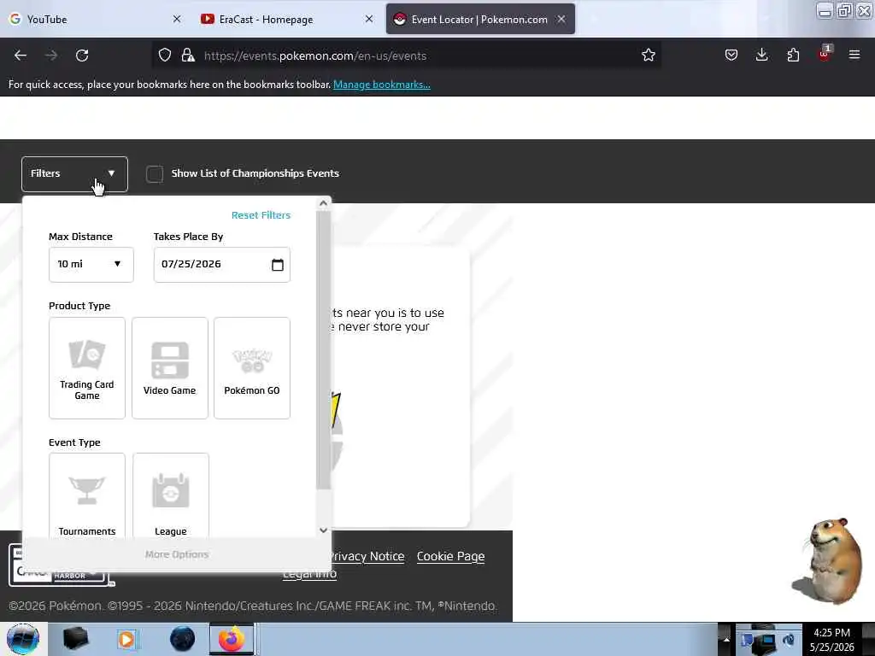Go back with the browser back arrow

pyautogui.click(x=21, y=56)
